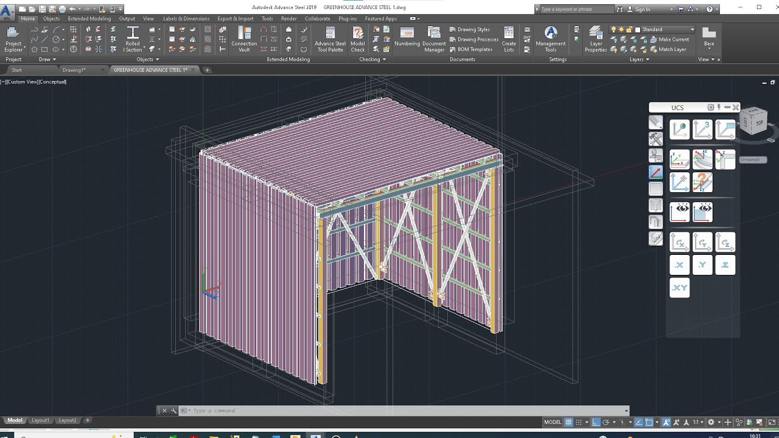Click UCS rotate around X icon
This screenshot has width=779, height=438.
point(680,242)
